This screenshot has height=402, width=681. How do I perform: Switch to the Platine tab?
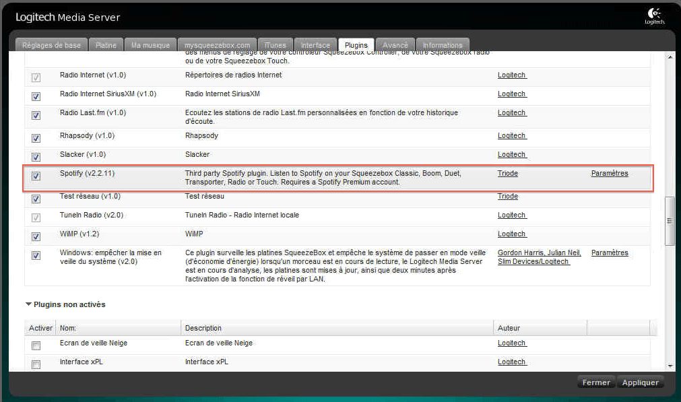[x=106, y=44]
